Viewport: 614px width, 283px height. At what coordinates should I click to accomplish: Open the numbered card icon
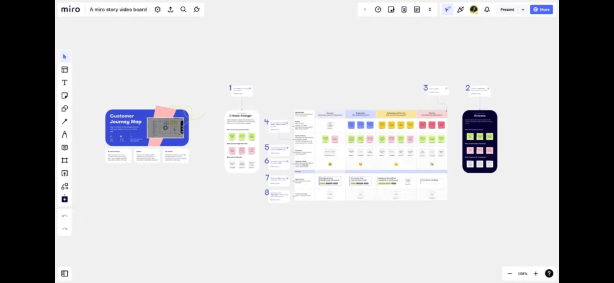tap(404, 10)
